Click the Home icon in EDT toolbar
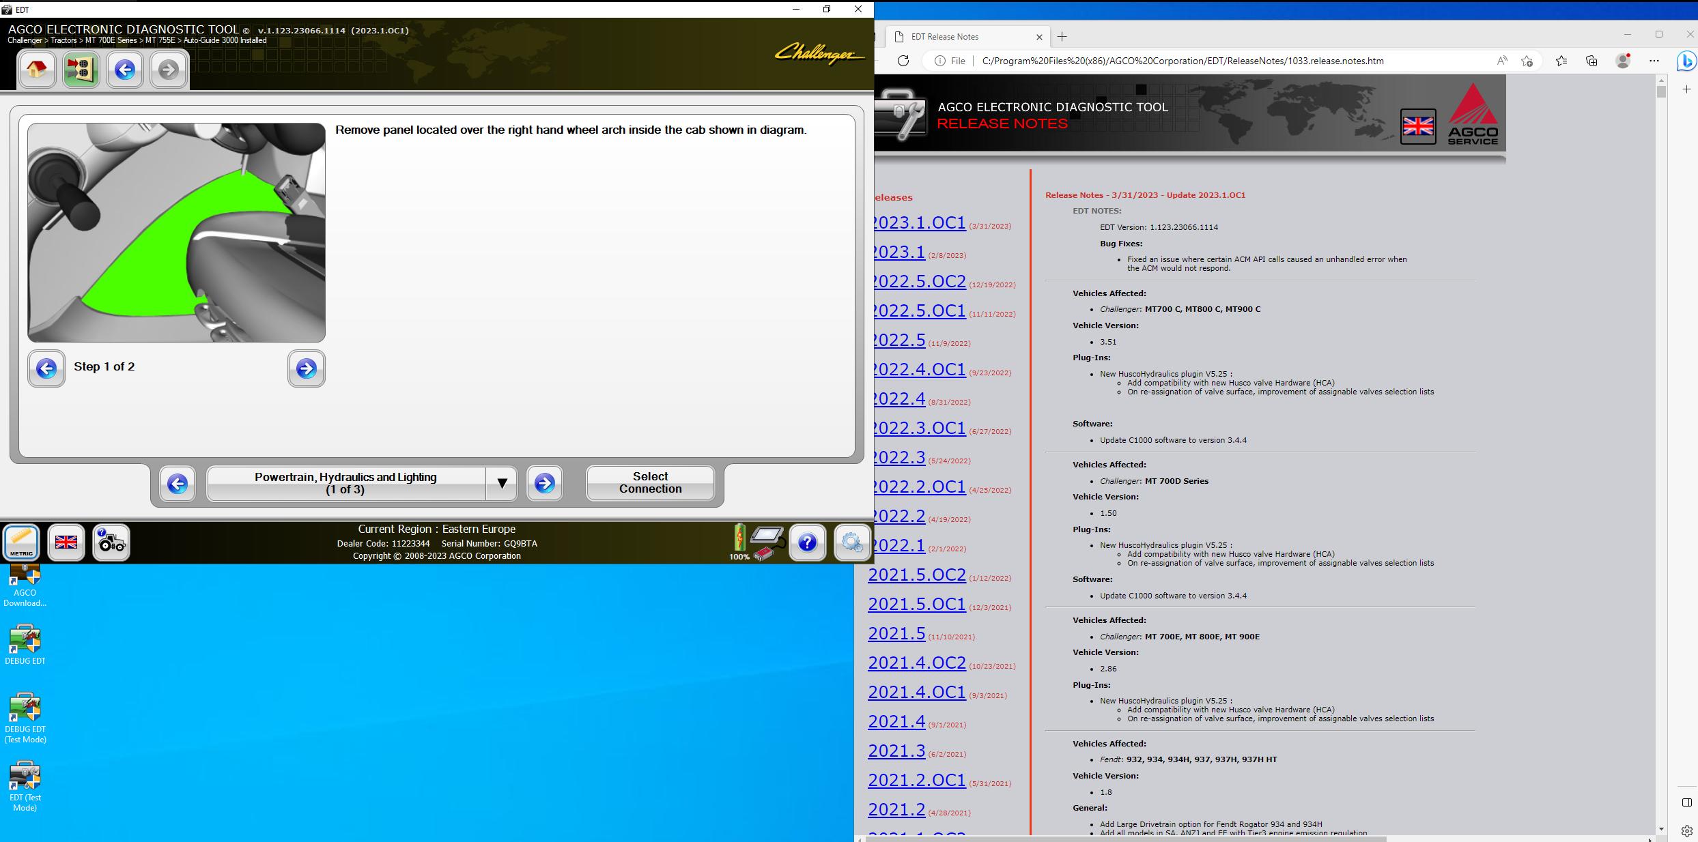 [x=37, y=70]
